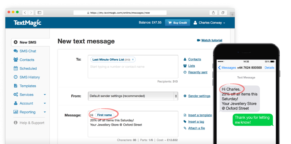Click the New SMS plus icon

coord(16,42)
